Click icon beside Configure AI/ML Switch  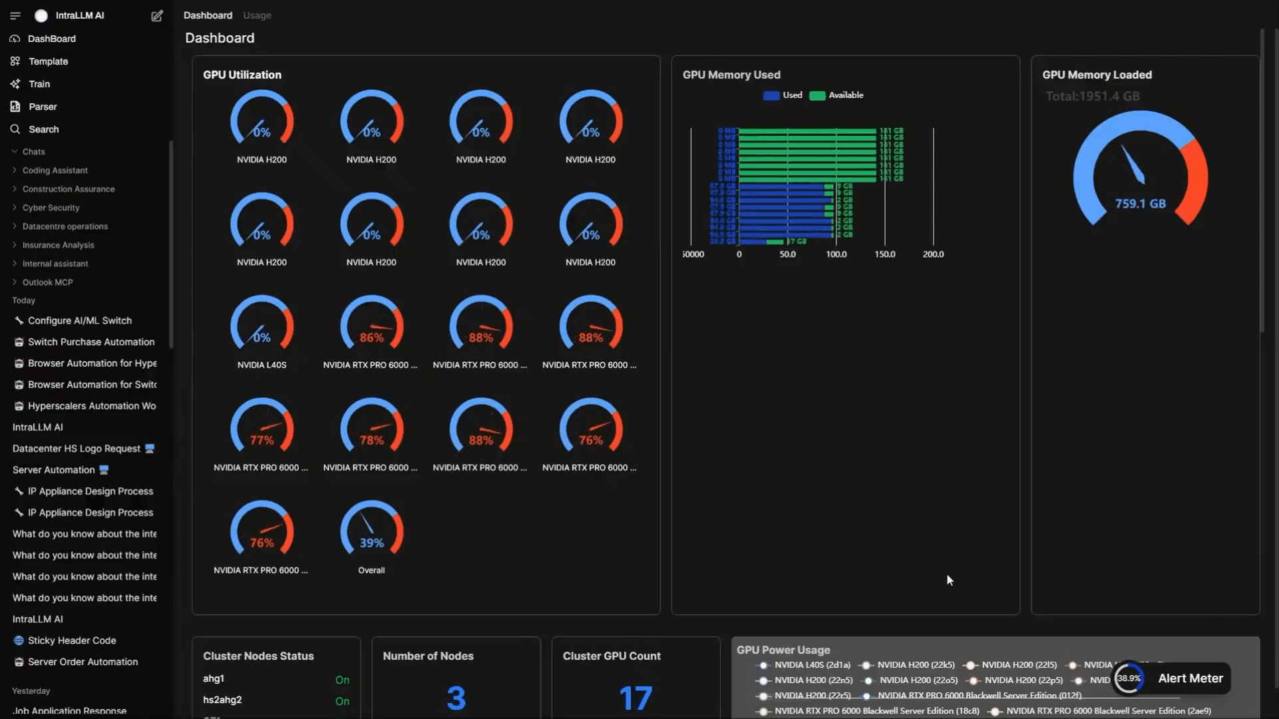click(x=19, y=320)
